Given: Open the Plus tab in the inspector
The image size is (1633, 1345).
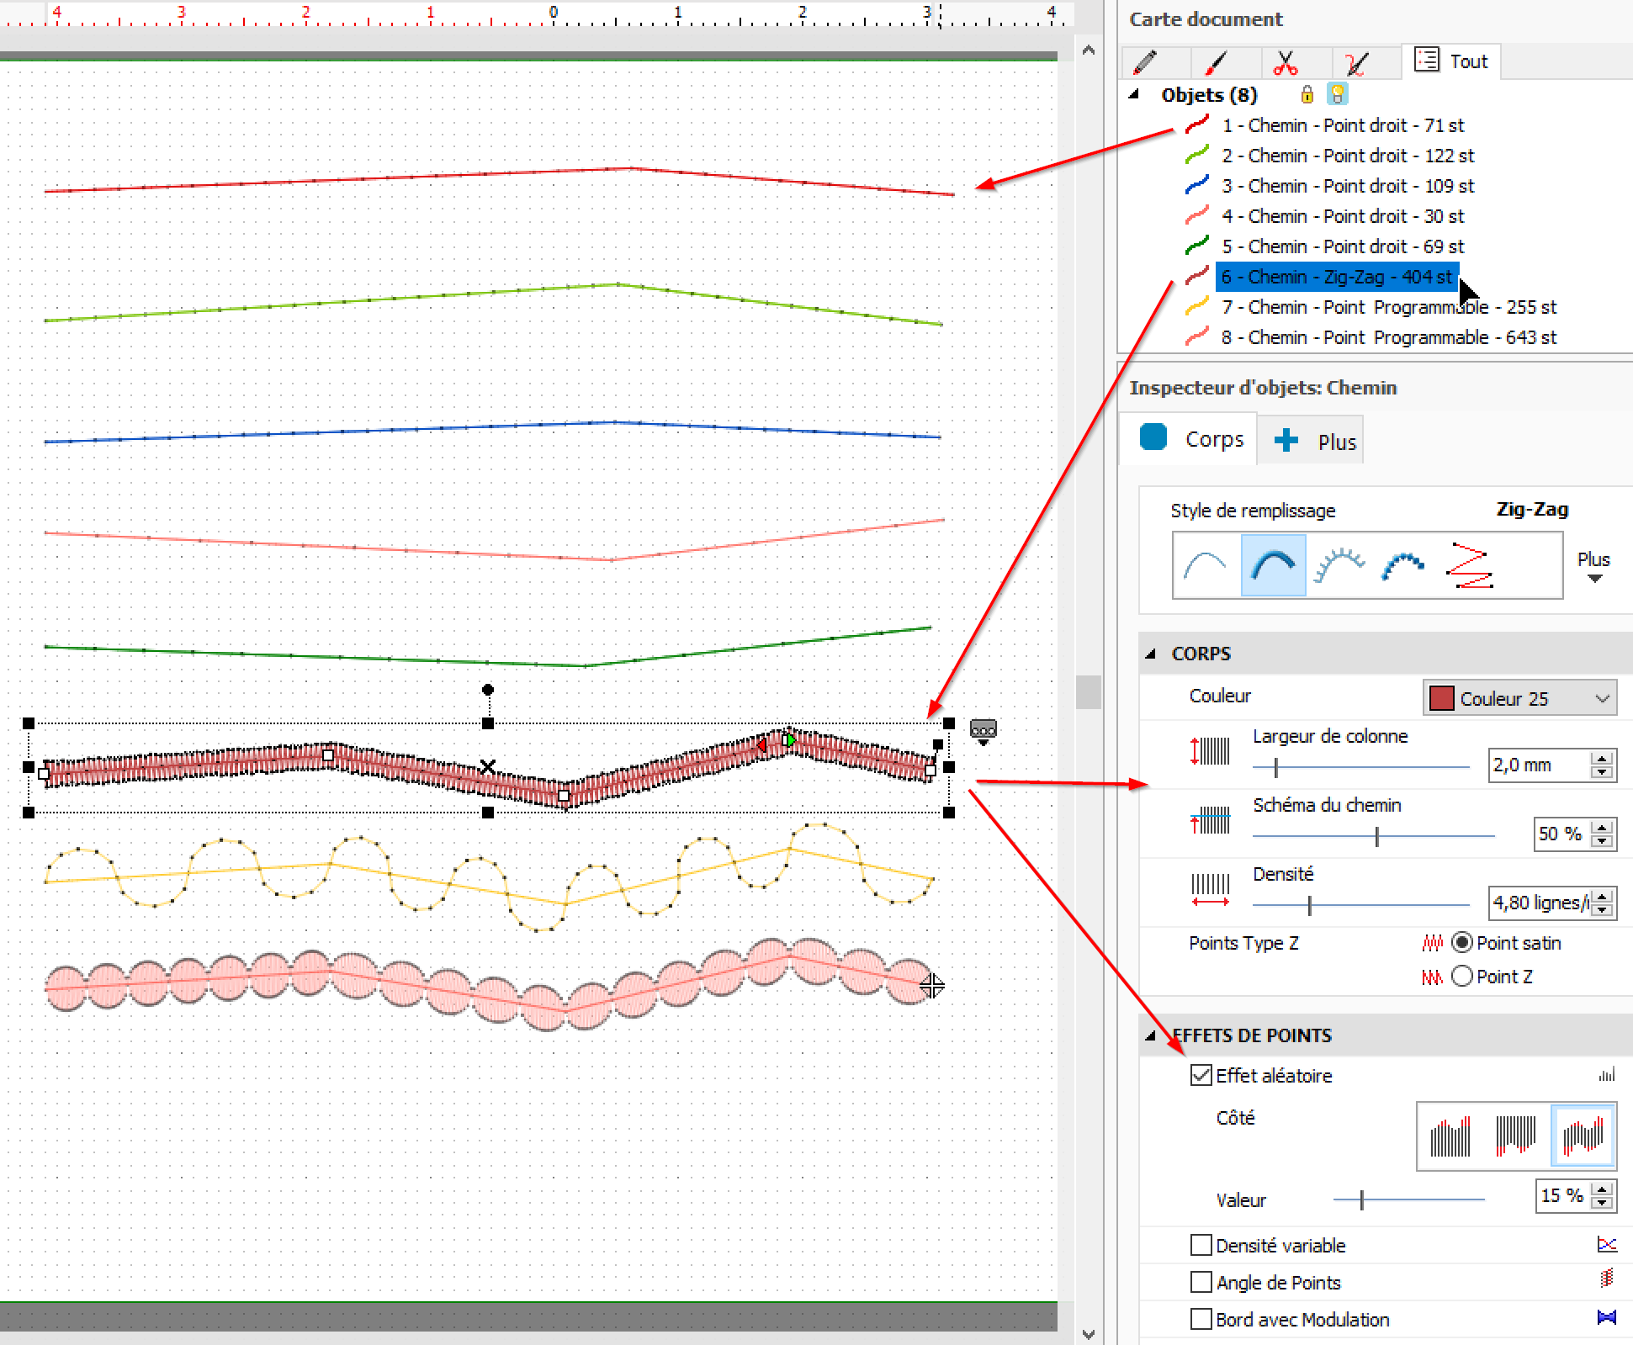Looking at the screenshot, I should [1317, 441].
